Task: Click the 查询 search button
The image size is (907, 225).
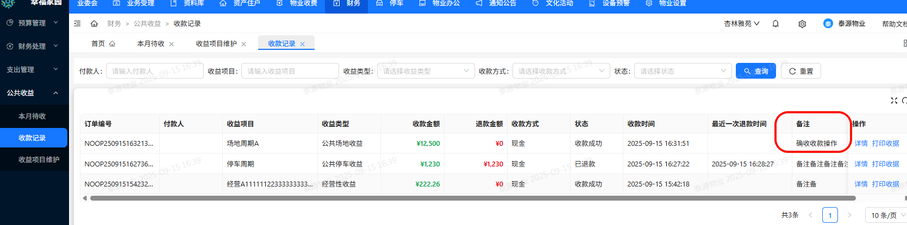Action: [x=755, y=71]
